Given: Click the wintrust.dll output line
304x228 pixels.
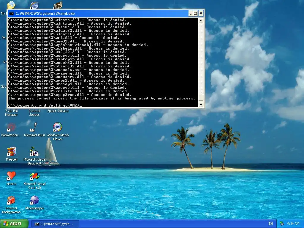Looking at the screenshot, I should point(69,23).
